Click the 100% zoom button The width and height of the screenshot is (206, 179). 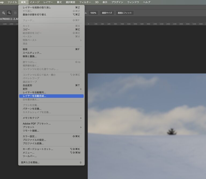93,13
